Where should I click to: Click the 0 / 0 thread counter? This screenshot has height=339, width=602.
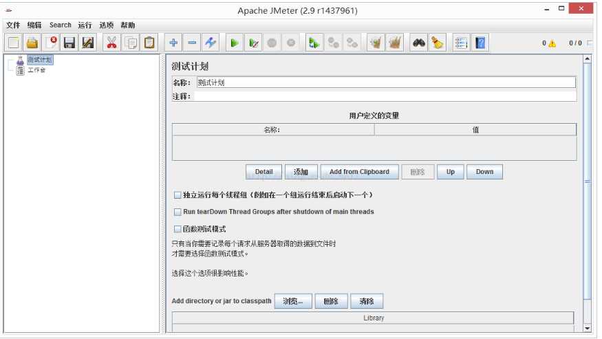click(x=575, y=43)
